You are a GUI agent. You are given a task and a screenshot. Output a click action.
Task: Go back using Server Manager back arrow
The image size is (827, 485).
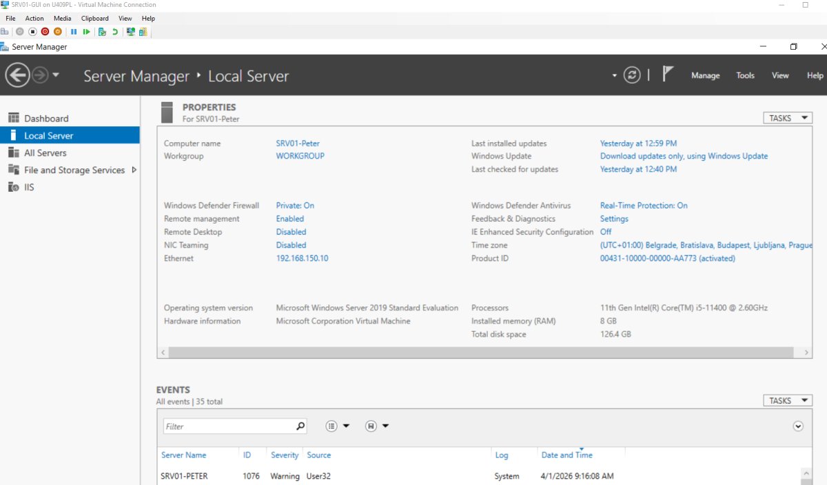point(17,75)
